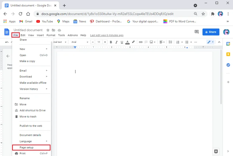Click the line spacing icon
Image resolution: width=233 pixels, height=156 pixels.
[170, 42]
